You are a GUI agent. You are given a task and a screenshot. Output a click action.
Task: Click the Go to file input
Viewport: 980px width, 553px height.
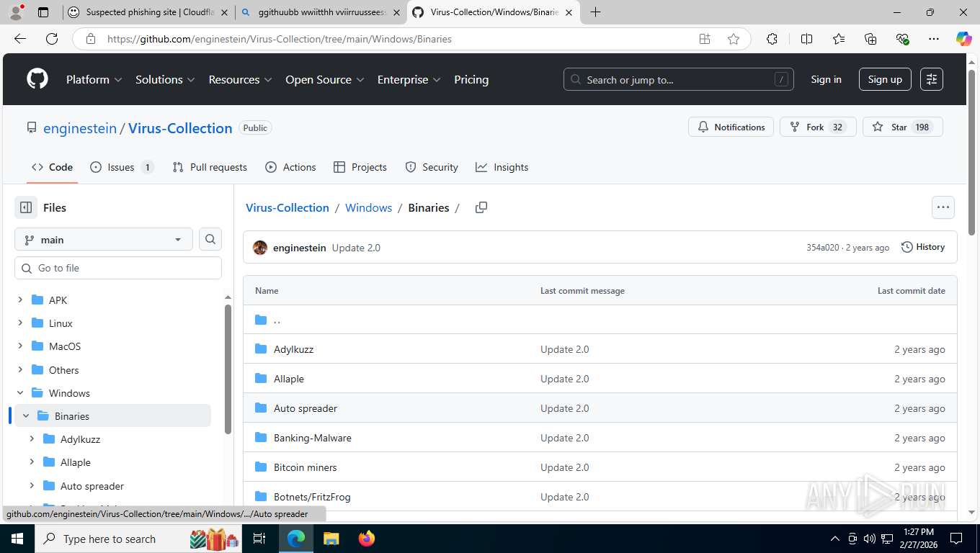tap(118, 268)
